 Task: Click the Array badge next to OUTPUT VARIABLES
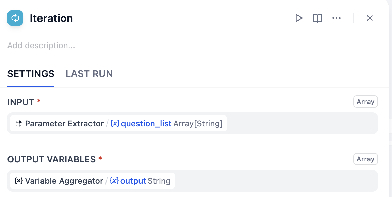[x=365, y=159]
